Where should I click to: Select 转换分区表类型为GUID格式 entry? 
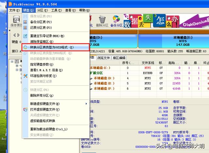[x=56, y=47]
